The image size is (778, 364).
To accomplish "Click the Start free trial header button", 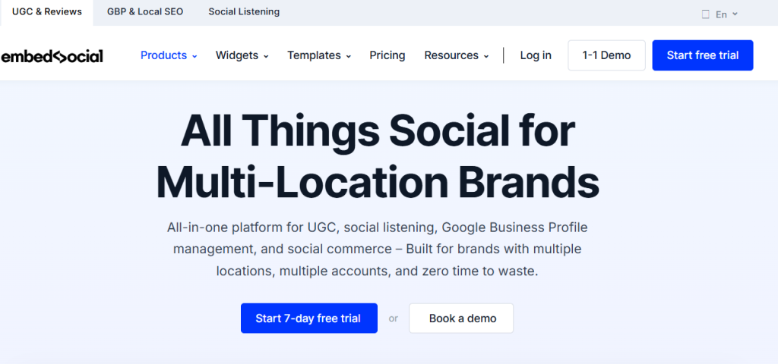I will pyautogui.click(x=702, y=55).
